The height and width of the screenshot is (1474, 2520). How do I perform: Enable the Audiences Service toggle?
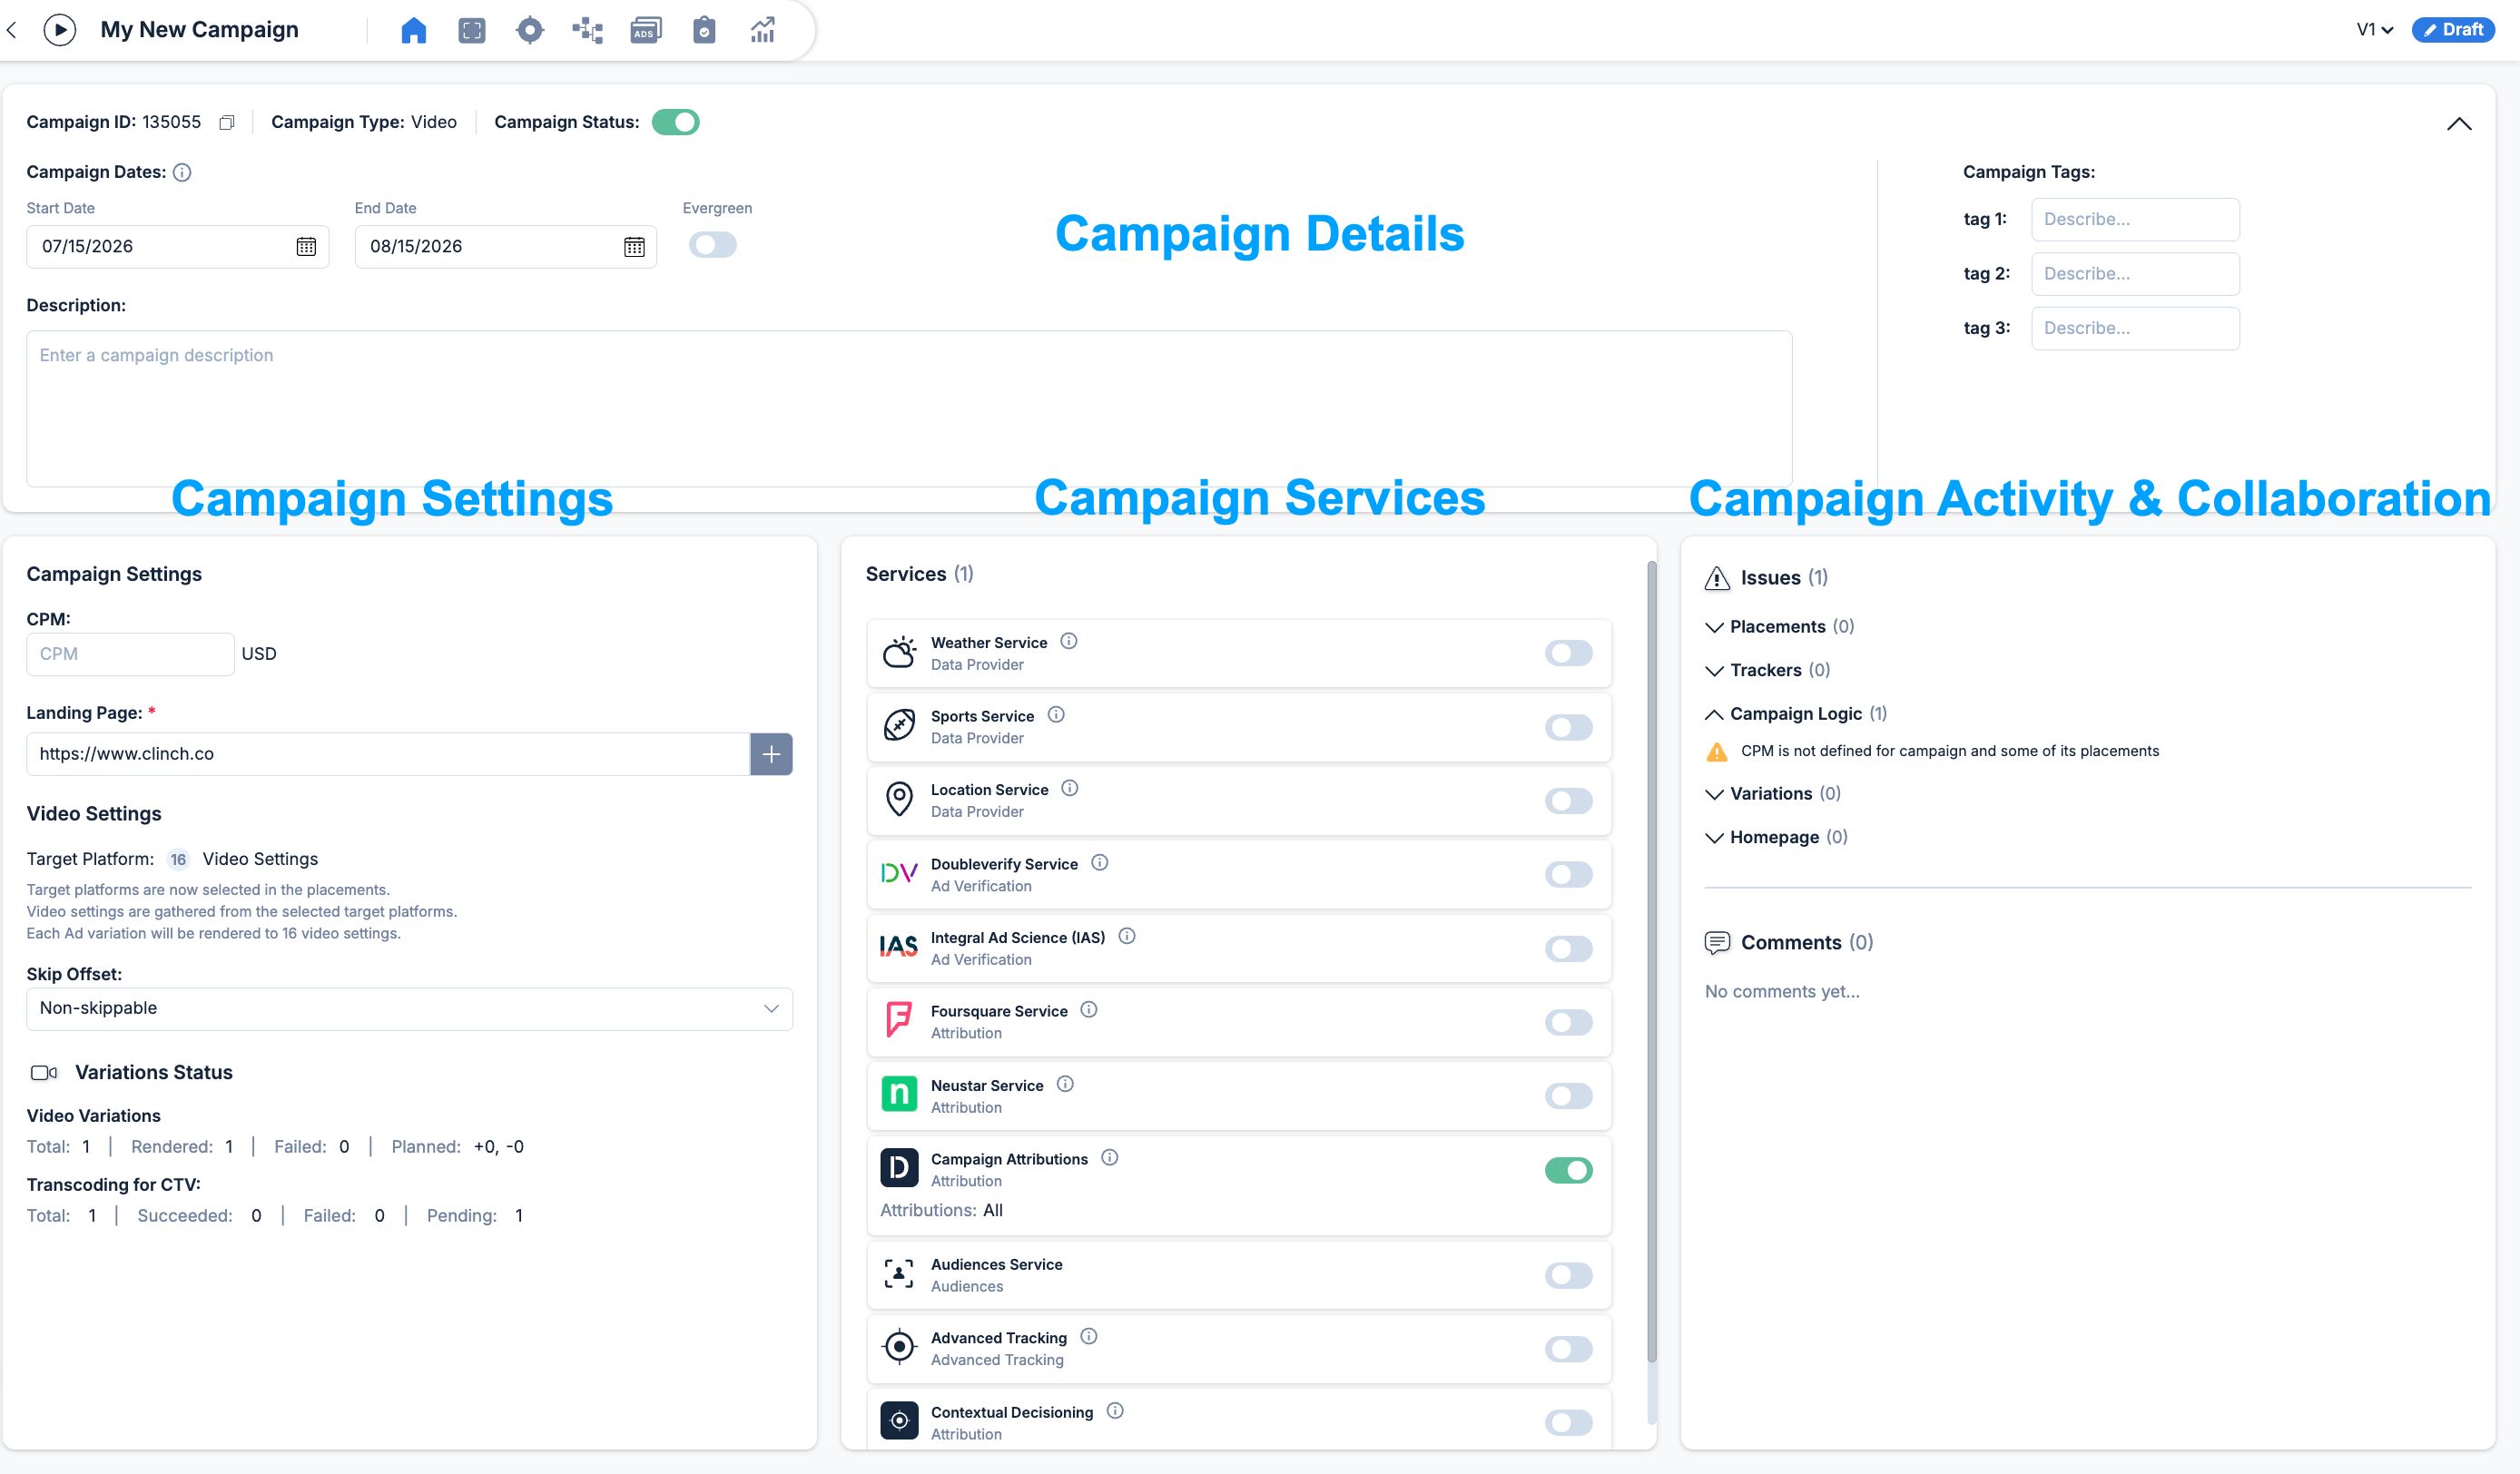1569,1275
